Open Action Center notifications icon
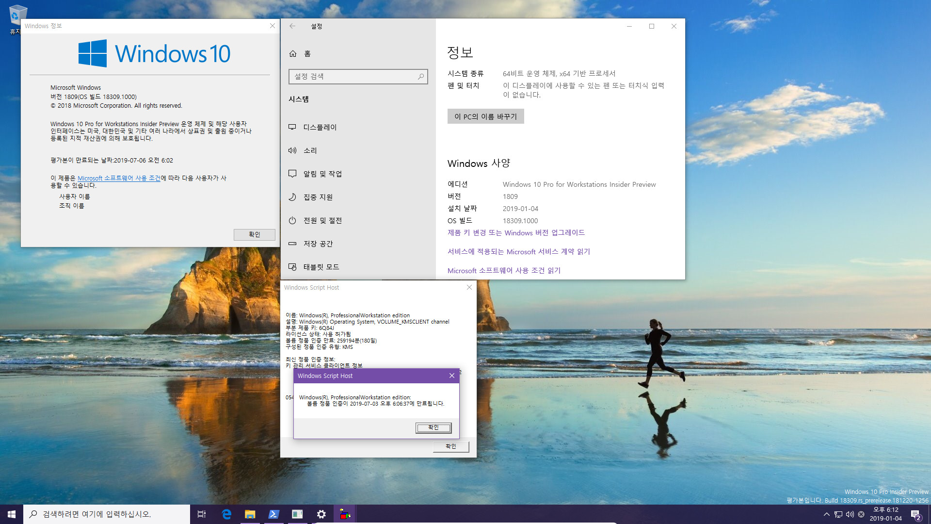This screenshot has width=931, height=524. [916, 514]
